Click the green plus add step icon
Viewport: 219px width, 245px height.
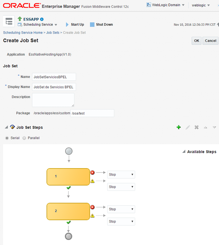click(x=179, y=127)
